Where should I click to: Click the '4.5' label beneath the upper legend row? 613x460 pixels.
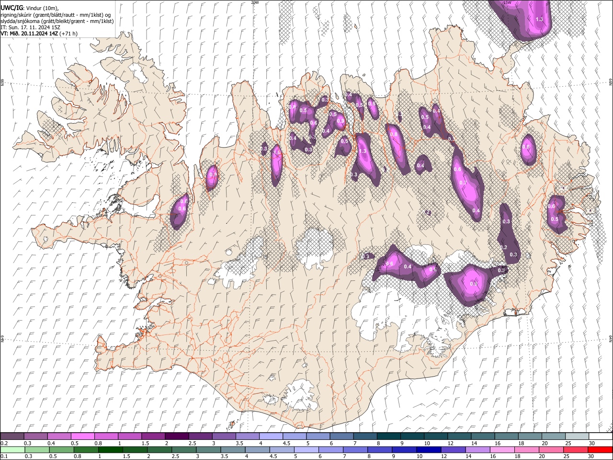click(286, 443)
